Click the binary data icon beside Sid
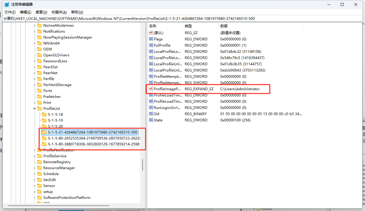Screen dimensions: 365x211 pos(151,114)
